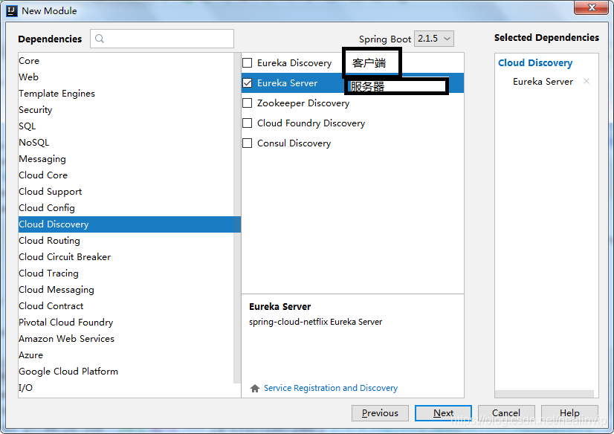614x434 pixels.
Task: Click the Next button
Action: [443, 413]
